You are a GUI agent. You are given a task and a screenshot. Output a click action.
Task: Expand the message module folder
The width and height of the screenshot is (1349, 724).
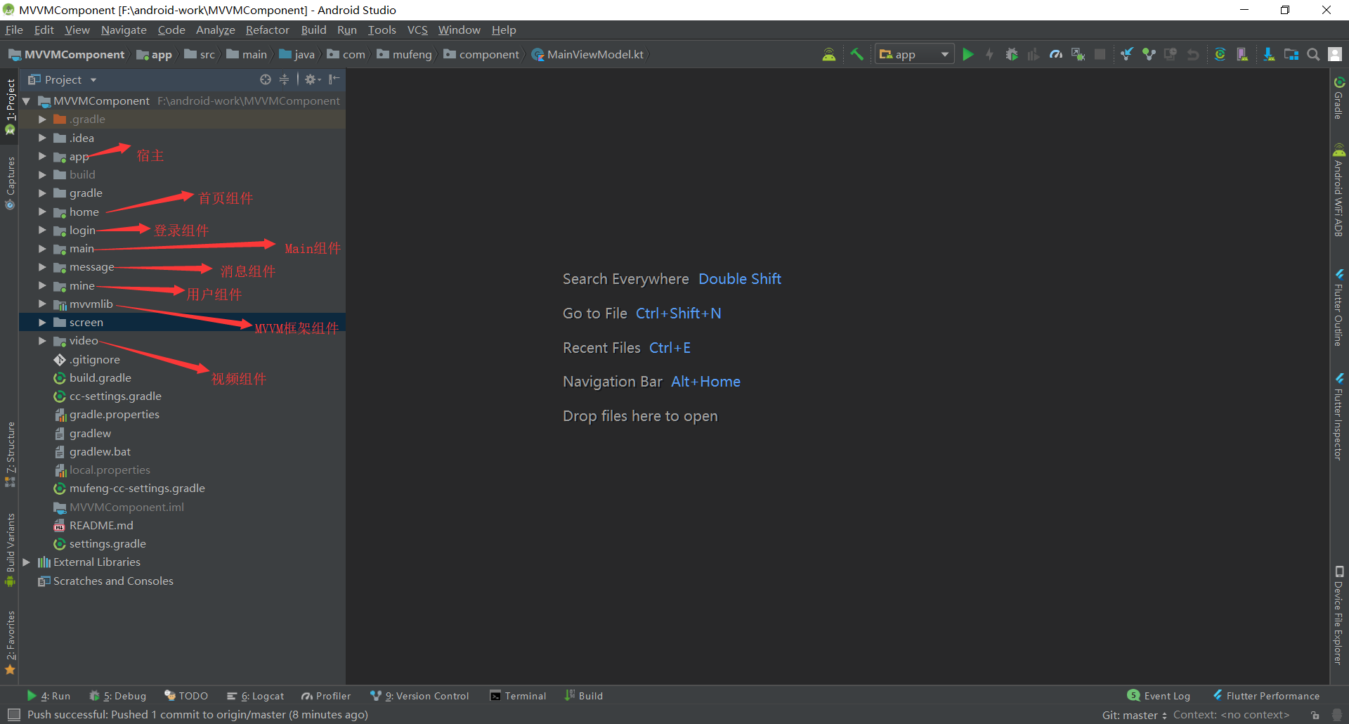pyautogui.click(x=42, y=267)
